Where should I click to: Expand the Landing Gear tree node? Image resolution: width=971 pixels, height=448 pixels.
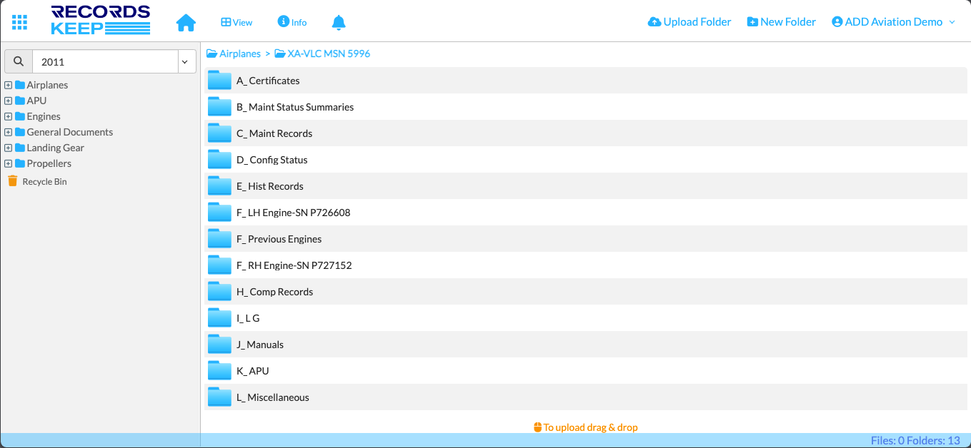(x=9, y=148)
